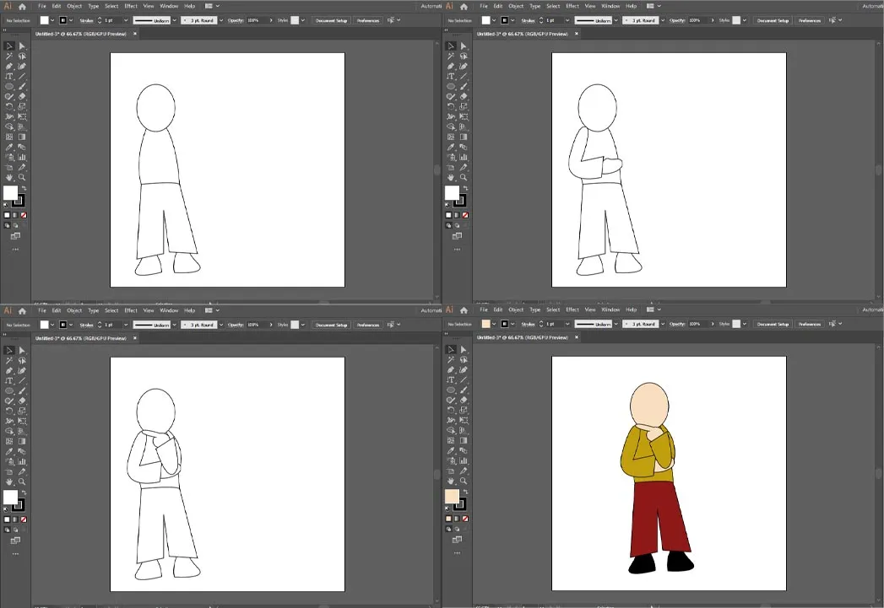
Task: Click Home icon in top-left window
Action: point(22,7)
